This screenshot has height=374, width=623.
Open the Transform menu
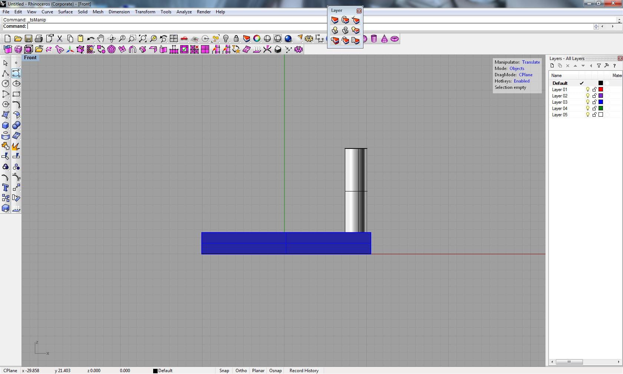(x=145, y=12)
